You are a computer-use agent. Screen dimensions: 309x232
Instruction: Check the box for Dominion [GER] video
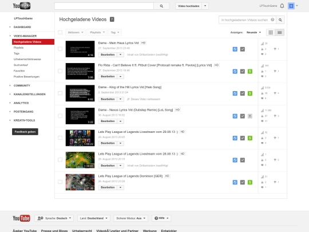click(x=60, y=182)
